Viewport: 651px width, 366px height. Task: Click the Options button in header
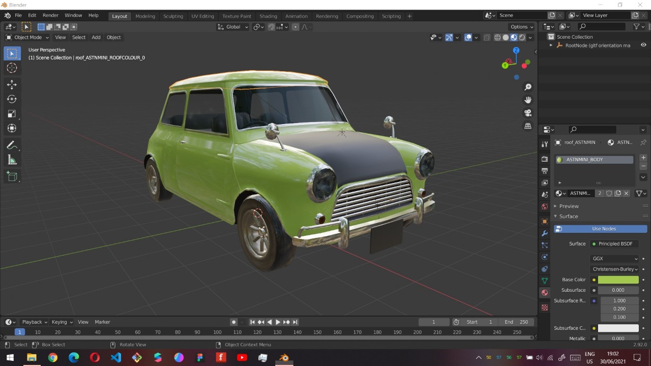(522, 27)
